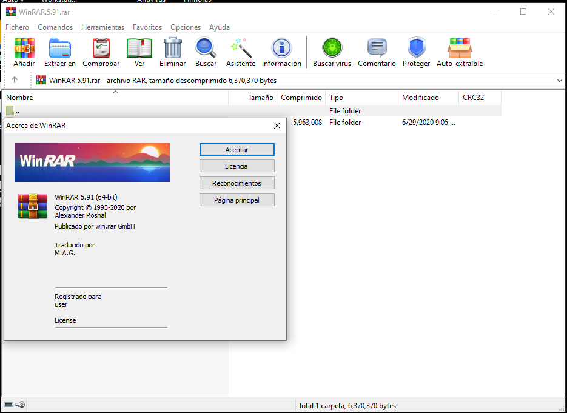567x413 pixels.
Task: Select the parent folder '..' icon
Action: tap(10, 110)
